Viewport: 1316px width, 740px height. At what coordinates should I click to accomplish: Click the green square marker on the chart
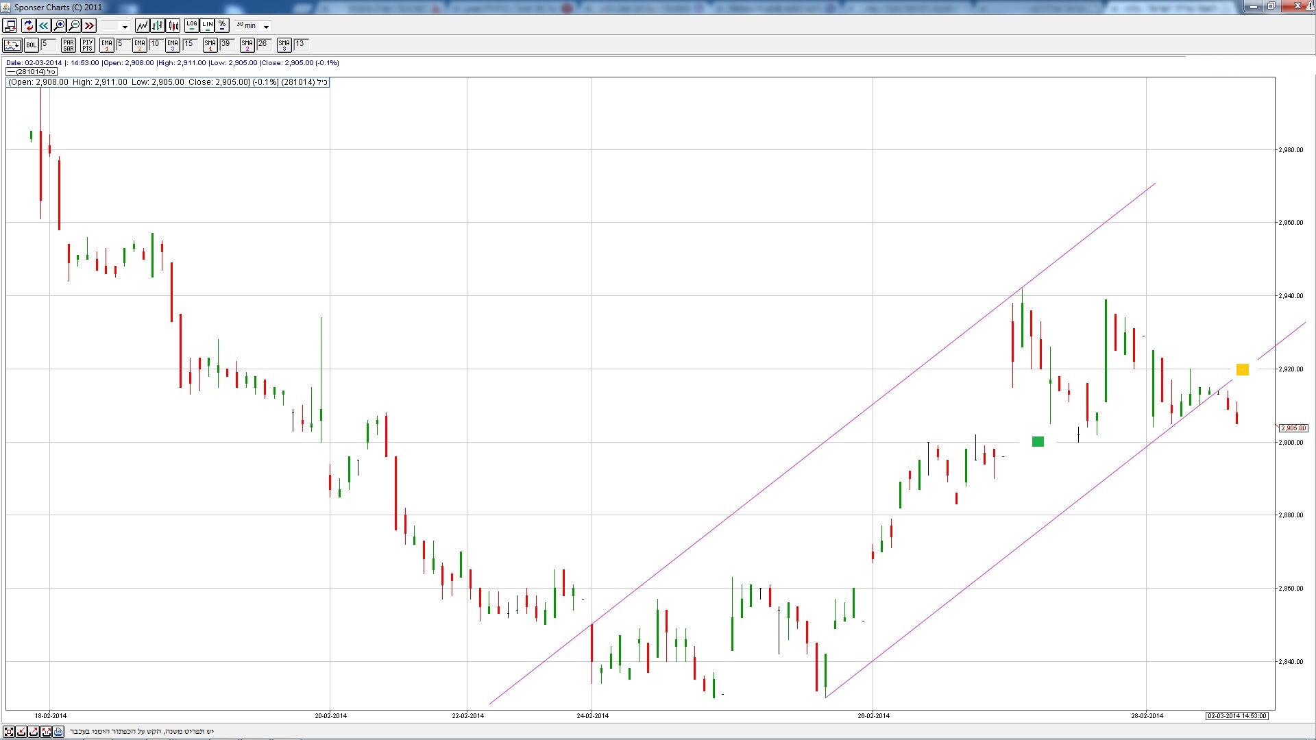[1038, 442]
